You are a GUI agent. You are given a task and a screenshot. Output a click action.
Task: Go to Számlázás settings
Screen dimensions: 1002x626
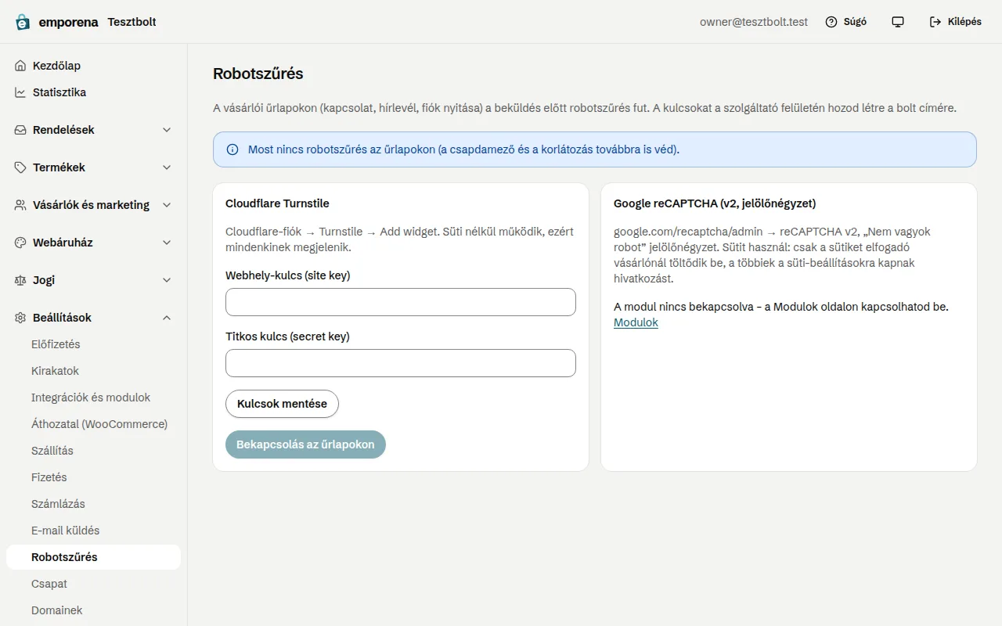click(93, 504)
